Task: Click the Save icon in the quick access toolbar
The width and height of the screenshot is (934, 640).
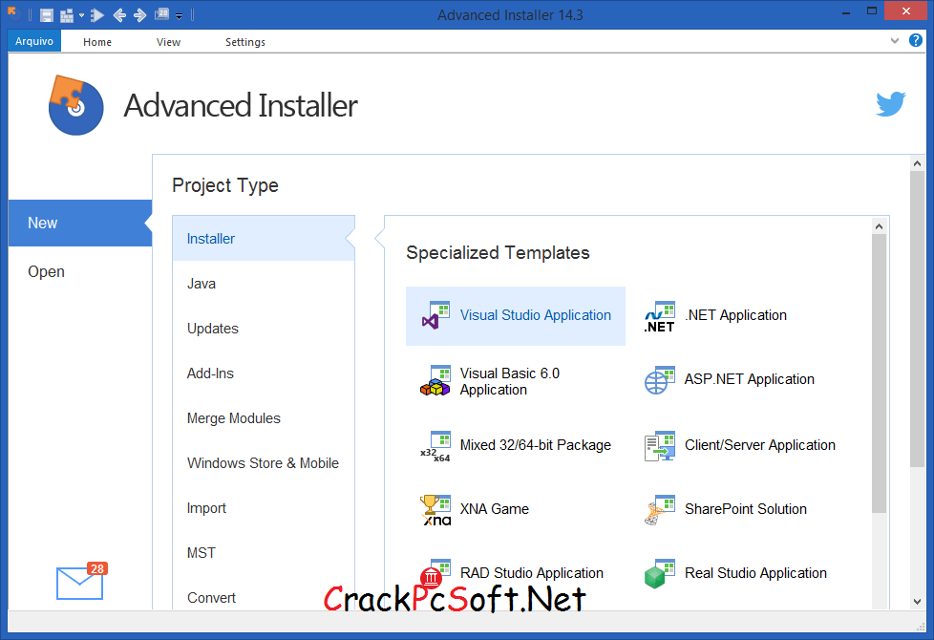Action: click(x=47, y=15)
